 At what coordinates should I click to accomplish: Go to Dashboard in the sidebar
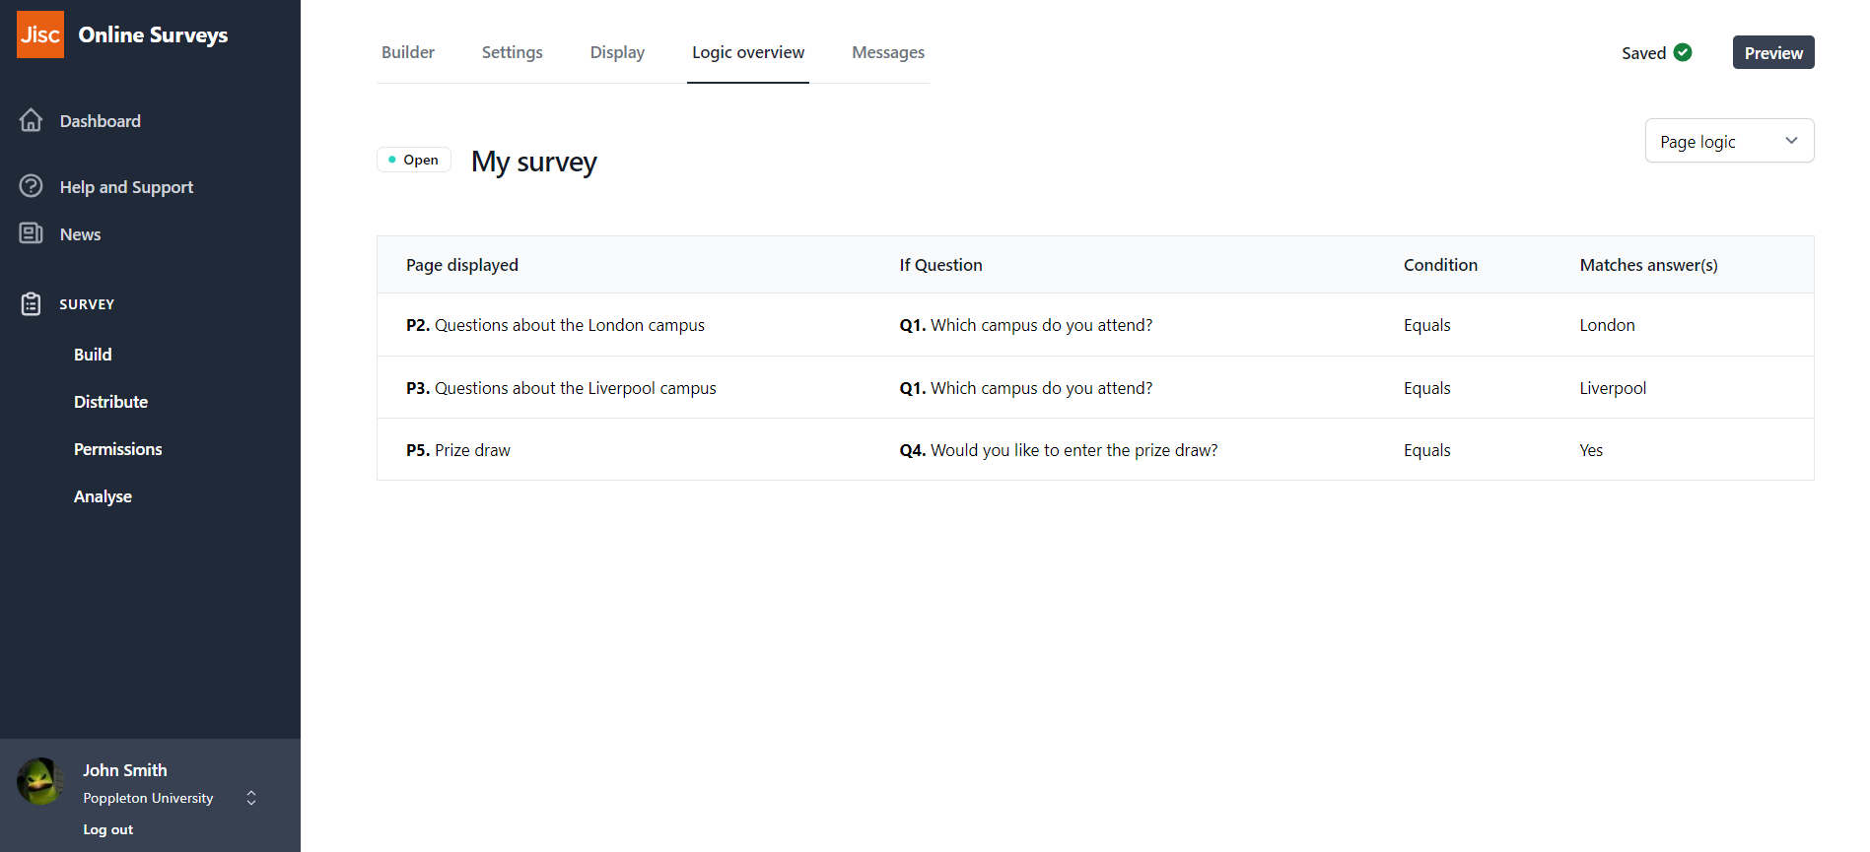101,121
